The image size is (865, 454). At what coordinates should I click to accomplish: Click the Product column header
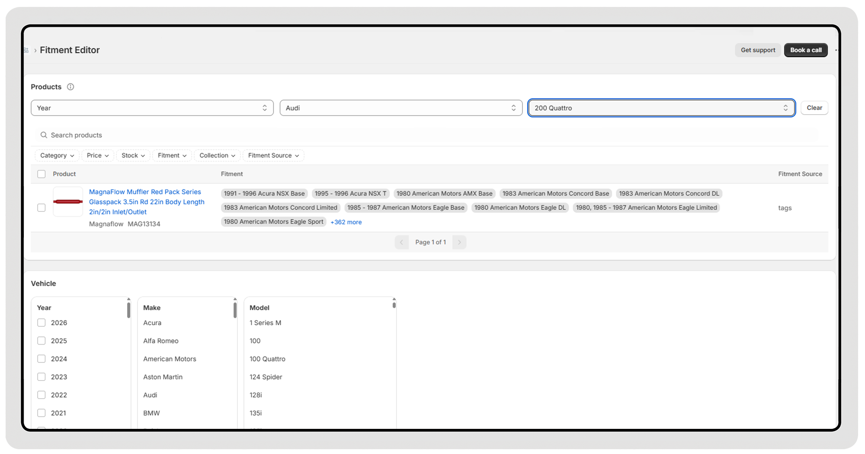64,174
